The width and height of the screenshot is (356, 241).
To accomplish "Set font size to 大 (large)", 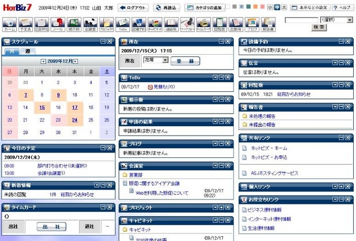I will click(x=284, y=7).
